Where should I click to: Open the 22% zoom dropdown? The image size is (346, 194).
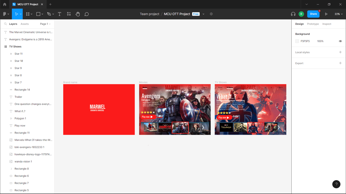(338, 14)
